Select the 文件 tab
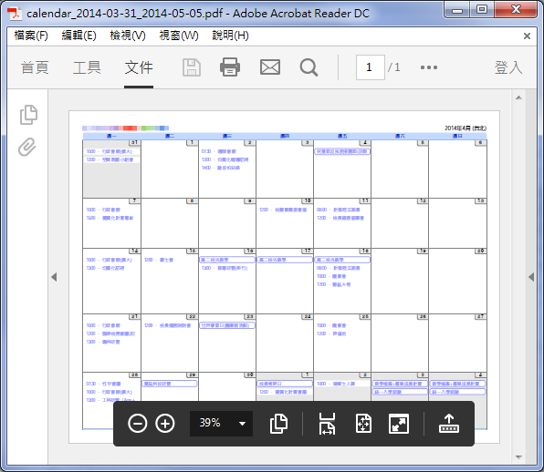The height and width of the screenshot is (472, 544). point(139,67)
